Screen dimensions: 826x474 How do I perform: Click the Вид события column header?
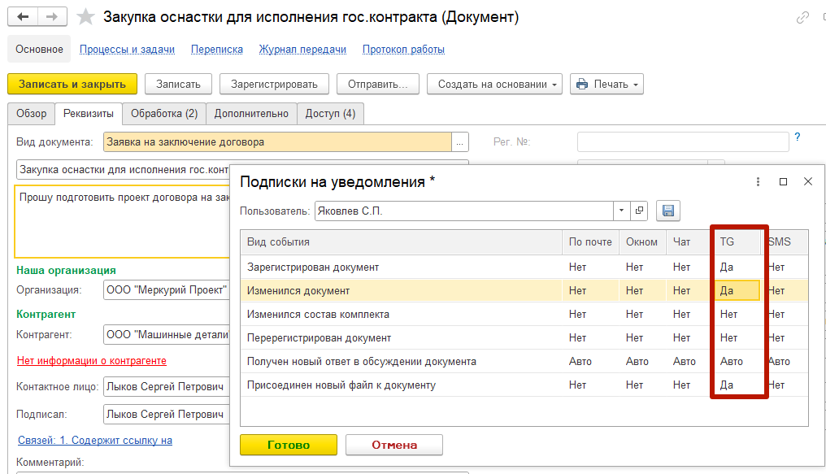[402, 242]
